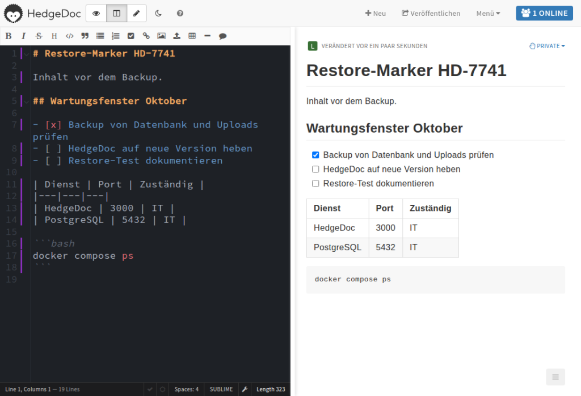This screenshot has height=396, width=581.
Task: Toggle spellcheck checkmark icon in status bar
Action: [x=150, y=389]
